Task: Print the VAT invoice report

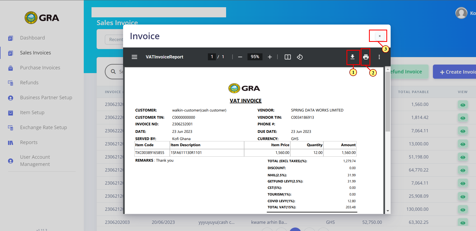Action: click(366, 57)
